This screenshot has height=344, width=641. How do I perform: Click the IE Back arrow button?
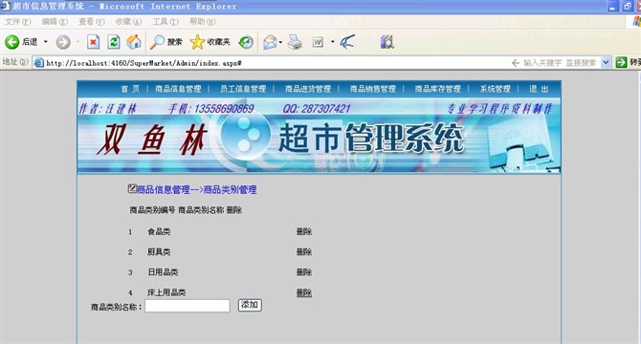tap(11, 42)
